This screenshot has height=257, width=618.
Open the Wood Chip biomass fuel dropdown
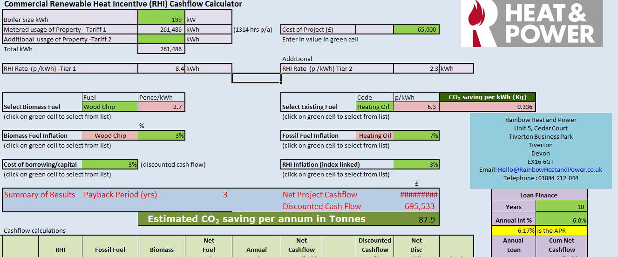click(x=110, y=107)
